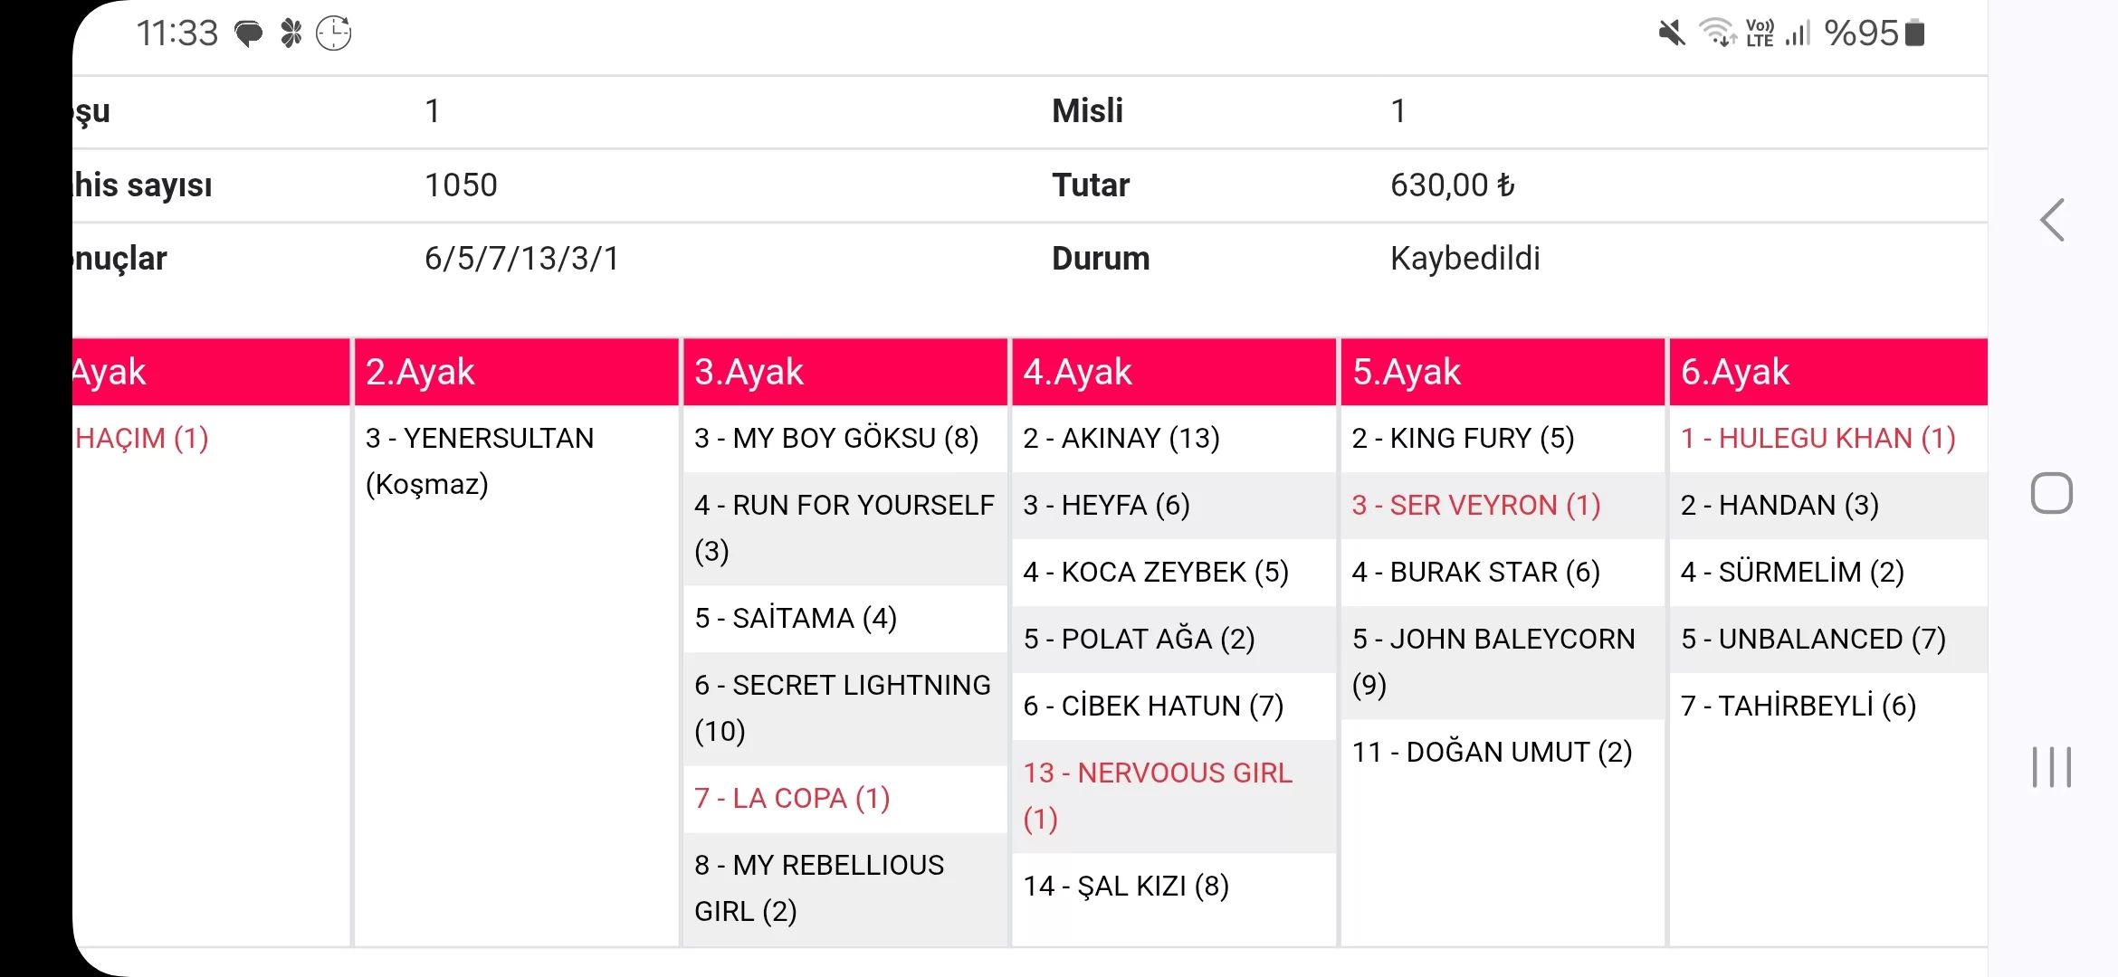Select the 6.Ayak column header
Image resolution: width=2118 pixels, height=977 pixels.
[1827, 372]
